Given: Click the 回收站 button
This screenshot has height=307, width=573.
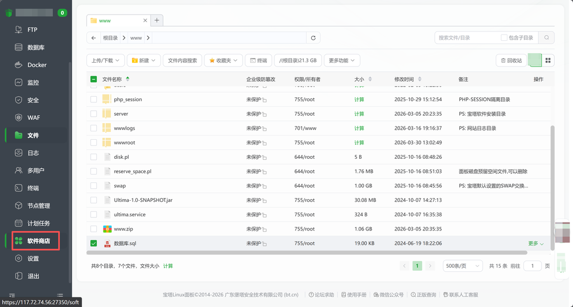Looking at the screenshot, I should (x=511, y=60).
